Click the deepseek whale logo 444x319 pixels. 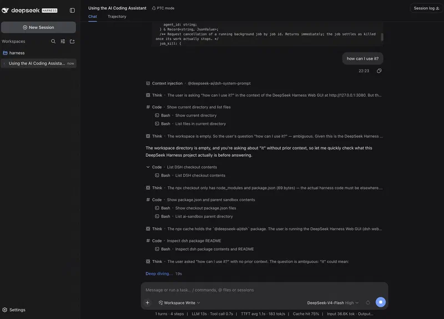click(x=6, y=11)
